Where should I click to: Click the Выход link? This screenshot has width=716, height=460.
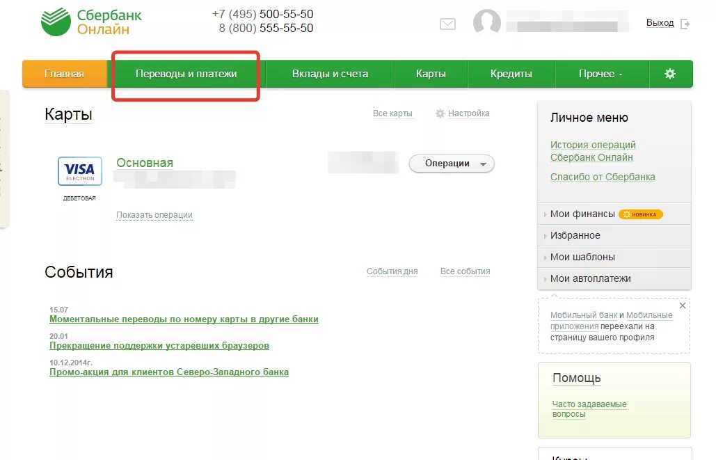pos(660,23)
